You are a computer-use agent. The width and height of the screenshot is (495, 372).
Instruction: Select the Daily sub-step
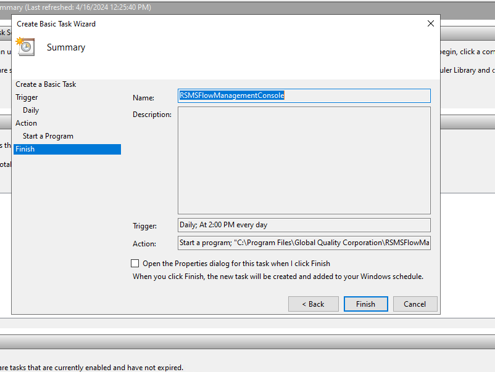pos(31,110)
